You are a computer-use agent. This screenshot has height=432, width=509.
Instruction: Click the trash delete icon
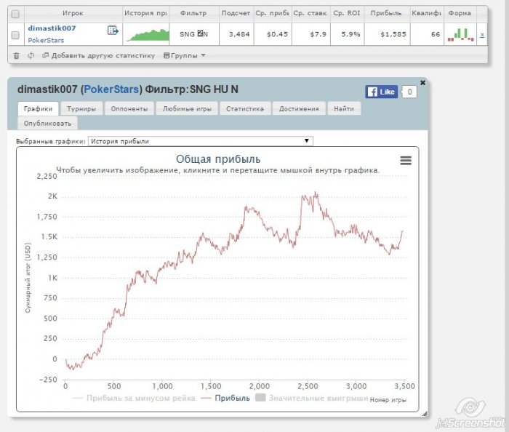tap(16, 56)
